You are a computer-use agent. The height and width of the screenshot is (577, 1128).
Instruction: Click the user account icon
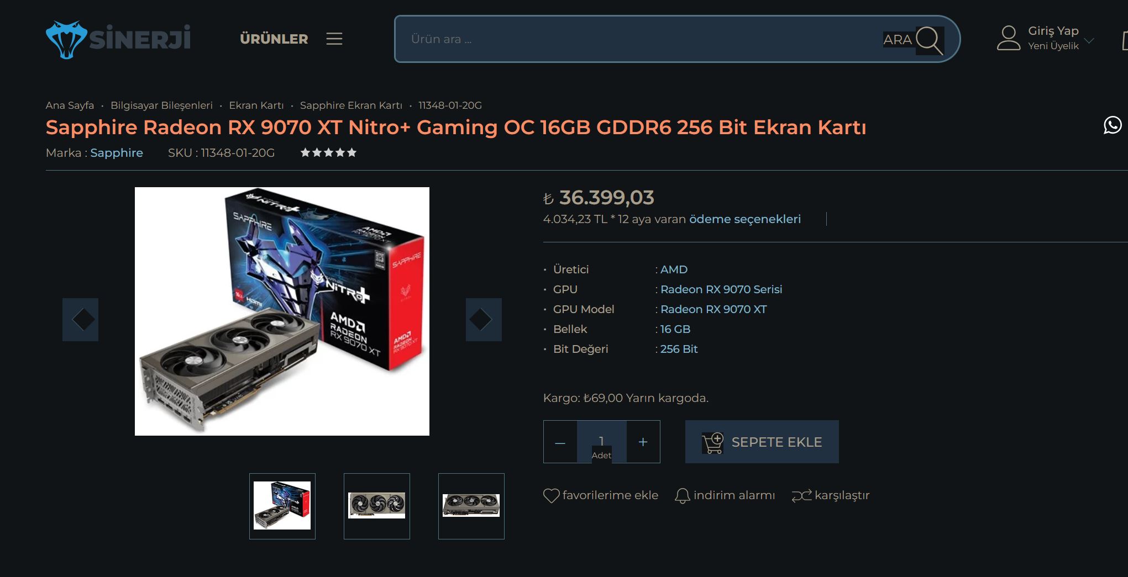pyautogui.click(x=1009, y=38)
